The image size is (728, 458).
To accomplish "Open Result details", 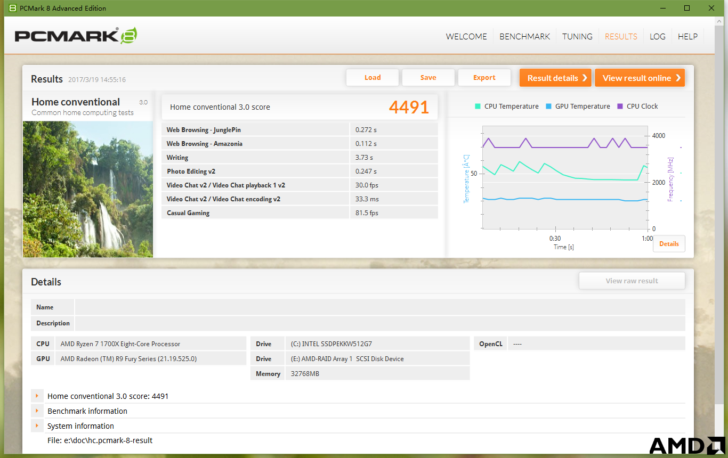I will 556,78.
